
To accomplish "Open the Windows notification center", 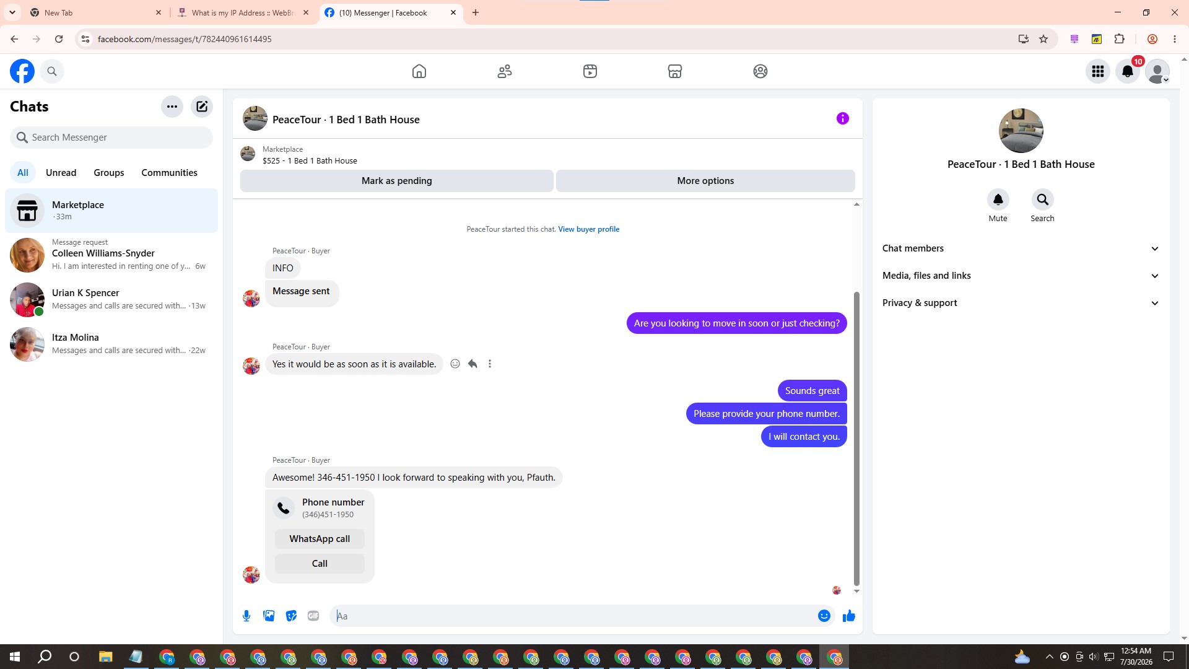I will pos(1169,657).
